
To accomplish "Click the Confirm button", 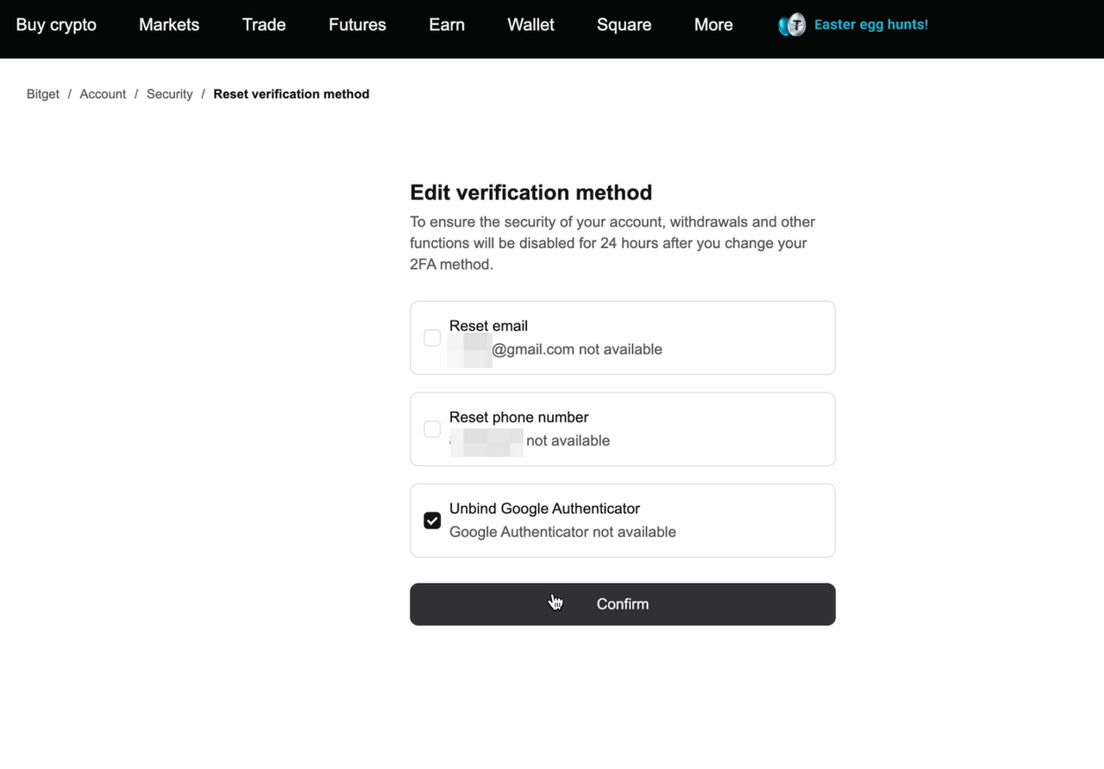I will (x=622, y=603).
